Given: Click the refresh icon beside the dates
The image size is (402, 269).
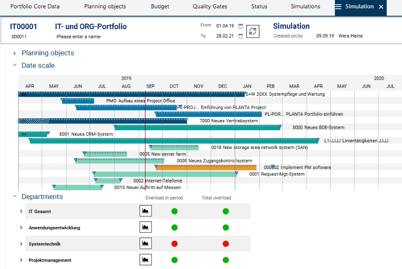Looking at the screenshot, I should click(x=253, y=31).
